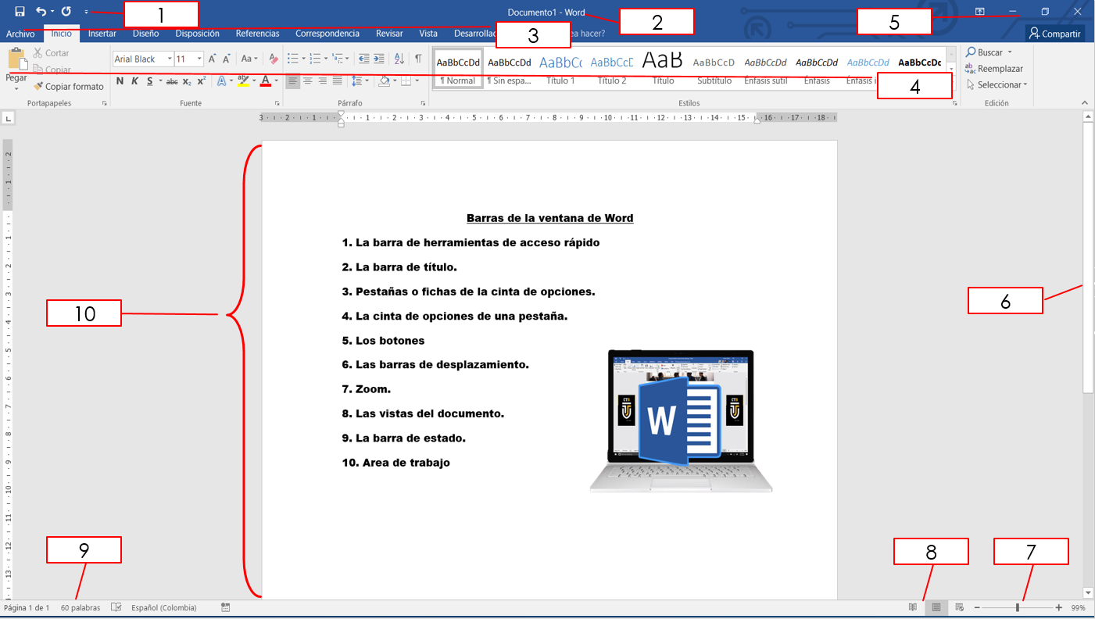This screenshot has width=1095, height=619.
Task: Go to the Referencias tab
Action: (x=257, y=34)
